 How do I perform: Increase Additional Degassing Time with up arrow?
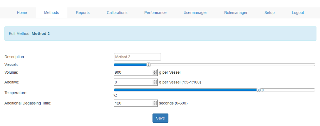click(155, 102)
